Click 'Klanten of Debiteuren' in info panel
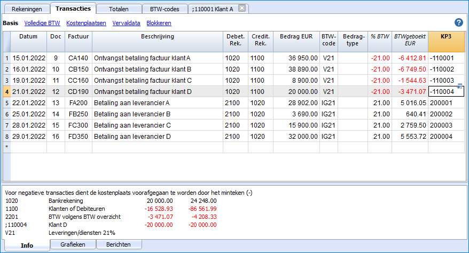 tap(77, 209)
